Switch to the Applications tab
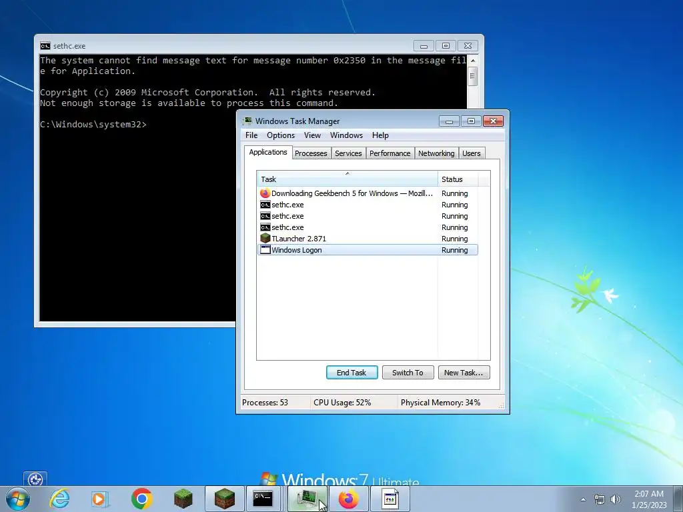 [x=268, y=152]
